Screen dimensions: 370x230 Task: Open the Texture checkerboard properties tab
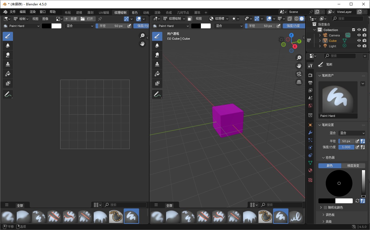(x=310, y=180)
